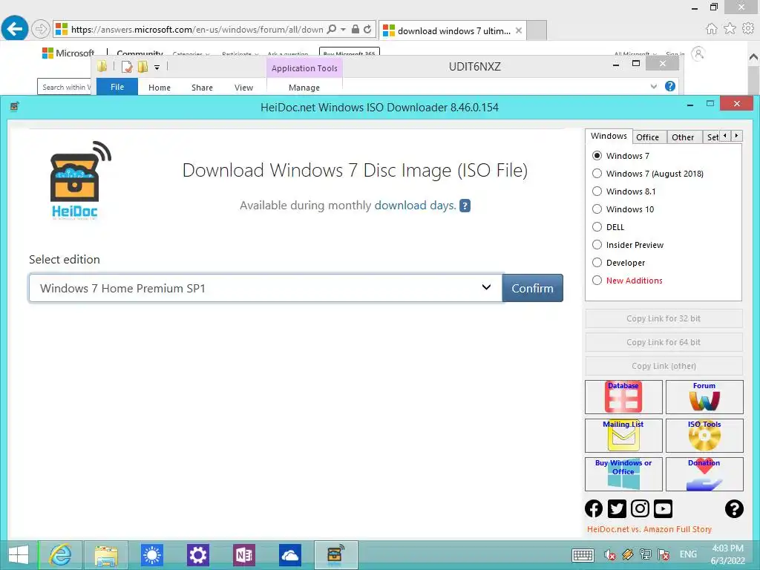The width and height of the screenshot is (760, 570).
Task: Click the taskbar clock showing 4:03 PM
Action: 727,554
